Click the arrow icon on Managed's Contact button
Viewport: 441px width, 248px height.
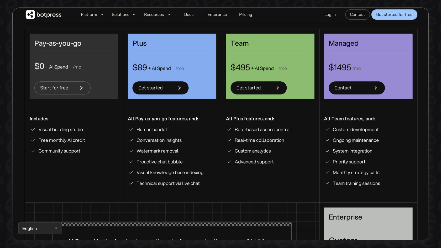click(376, 88)
